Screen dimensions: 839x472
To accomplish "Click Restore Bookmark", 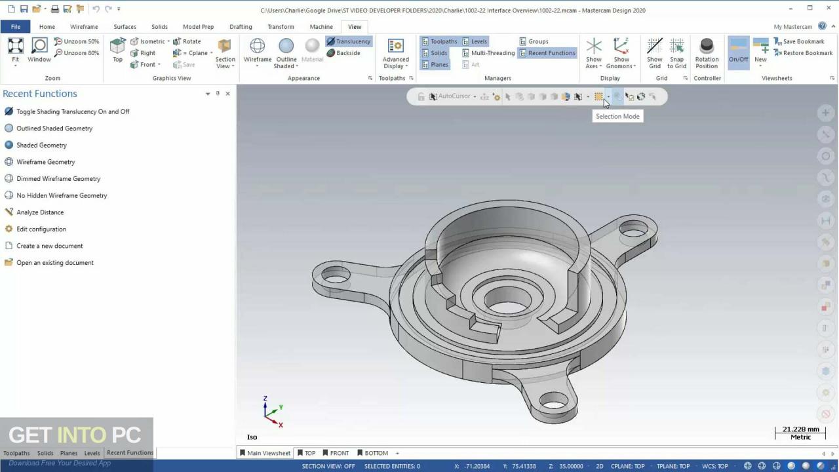I will tap(802, 53).
